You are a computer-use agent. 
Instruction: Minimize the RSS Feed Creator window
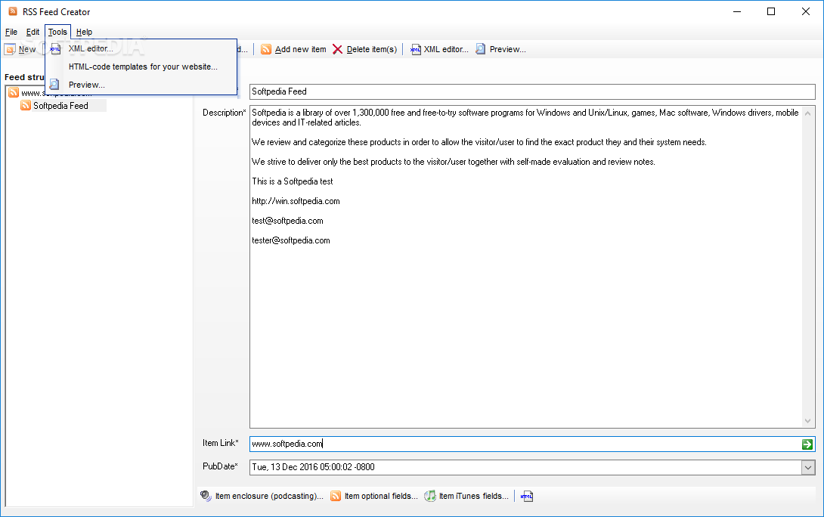(x=737, y=11)
